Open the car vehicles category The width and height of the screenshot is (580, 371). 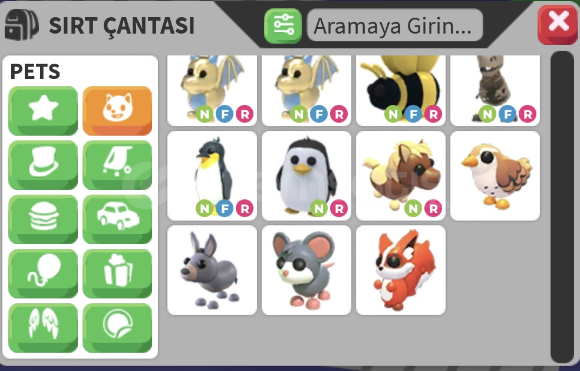[x=117, y=219]
